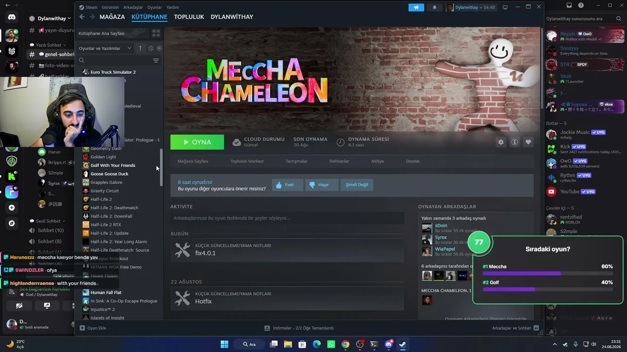Open Arkadaşlar ve Sohbet friends list
Image resolution: width=627 pixels, height=352 pixels.
pyautogui.click(x=515, y=328)
